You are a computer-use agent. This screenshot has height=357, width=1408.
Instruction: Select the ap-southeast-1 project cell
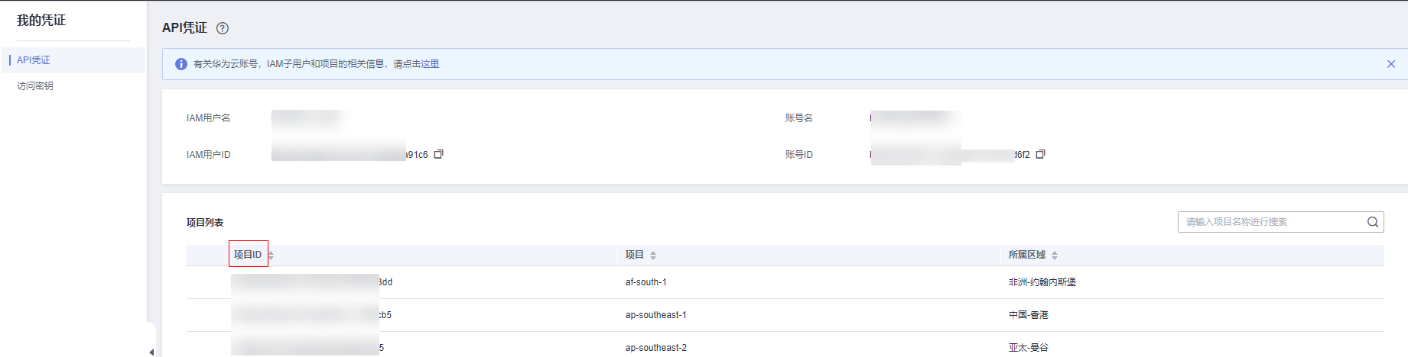[x=656, y=315]
